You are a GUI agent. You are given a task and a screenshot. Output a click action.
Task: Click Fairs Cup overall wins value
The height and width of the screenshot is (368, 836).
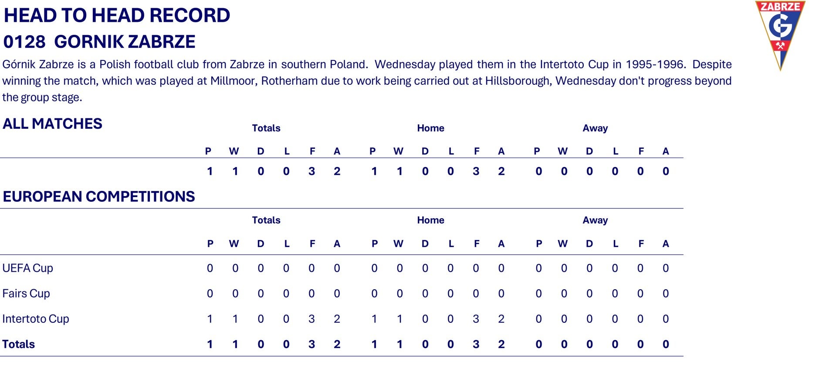point(235,294)
